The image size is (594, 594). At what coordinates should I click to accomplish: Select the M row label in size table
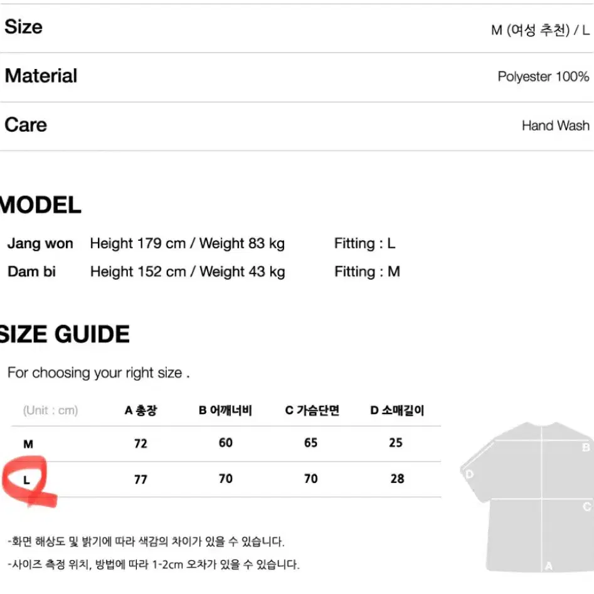[x=28, y=444]
